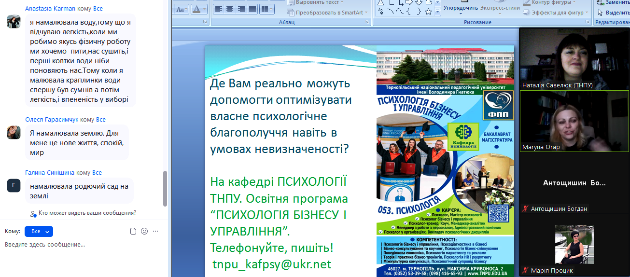The height and width of the screenshot is (277, 630).
Task: Open the 'Абзац' dialog launcher
Action: (x=367, y=22)
